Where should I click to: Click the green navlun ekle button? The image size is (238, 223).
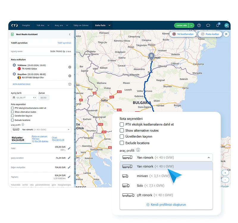181,25
